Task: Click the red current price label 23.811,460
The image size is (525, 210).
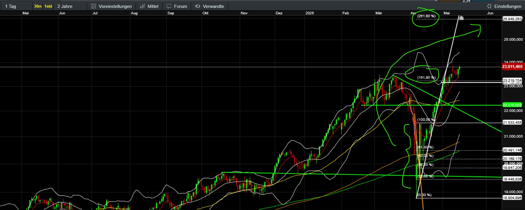Action: (512, 67)
